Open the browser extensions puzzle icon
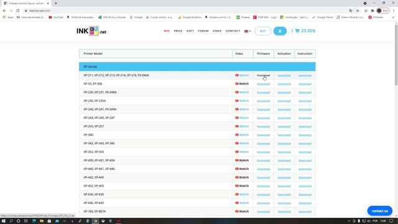 (x=373, y=11)
